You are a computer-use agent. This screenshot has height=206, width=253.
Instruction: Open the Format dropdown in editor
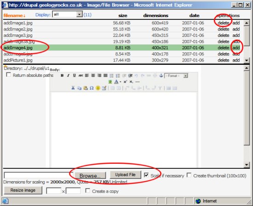[176, 76]
